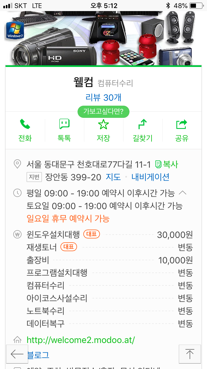
Task: Open directions arrow icon
Action: point(142,124)
